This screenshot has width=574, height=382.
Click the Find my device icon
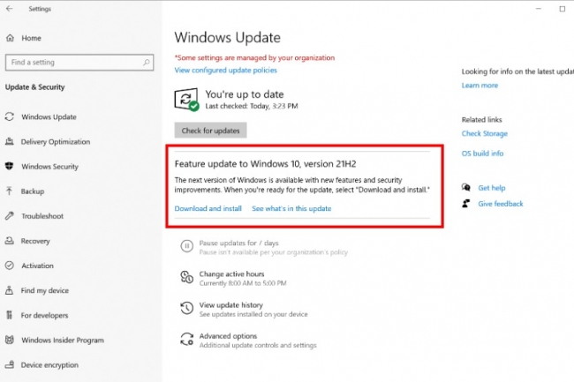[x=10, y=290]
